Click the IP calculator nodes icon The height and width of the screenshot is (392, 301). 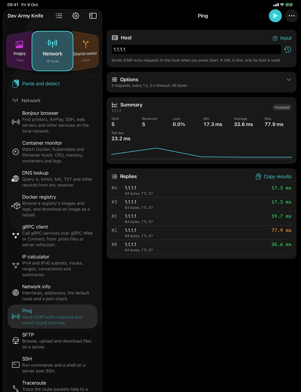[16, 265]
